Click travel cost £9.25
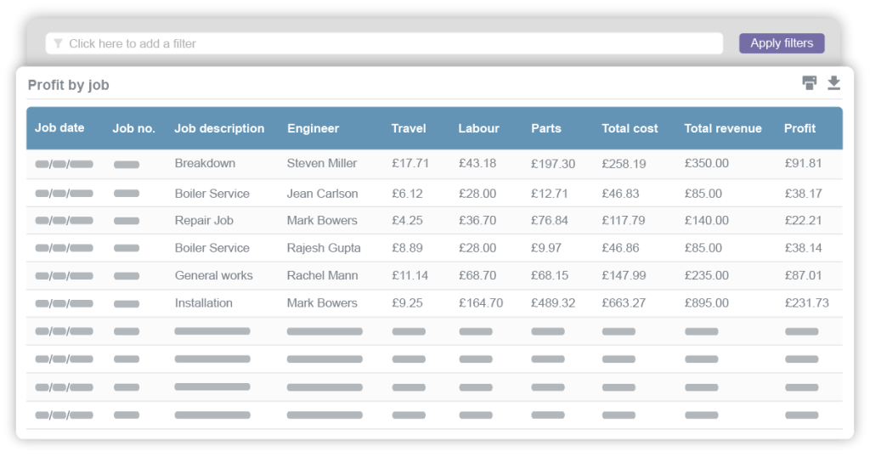Screen dimensions: 870x457 point(407,303)
